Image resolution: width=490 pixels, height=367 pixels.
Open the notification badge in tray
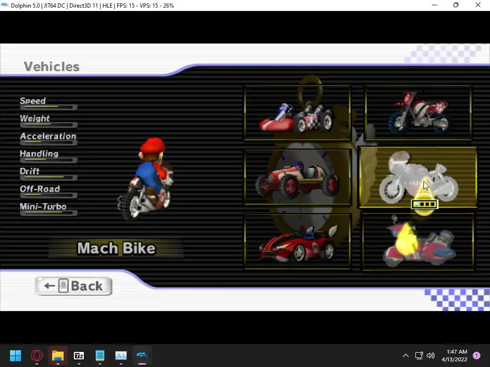tap(477, 356)
